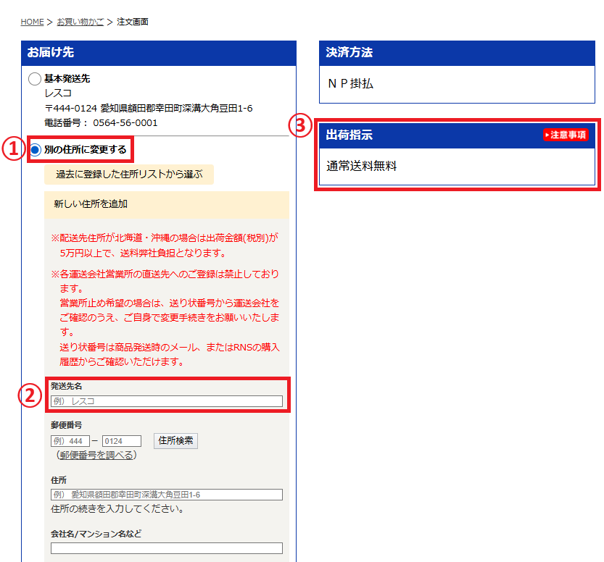Select the 別の住所に変更する radio button
Screen dimensions: 604x562
point(35,150)
